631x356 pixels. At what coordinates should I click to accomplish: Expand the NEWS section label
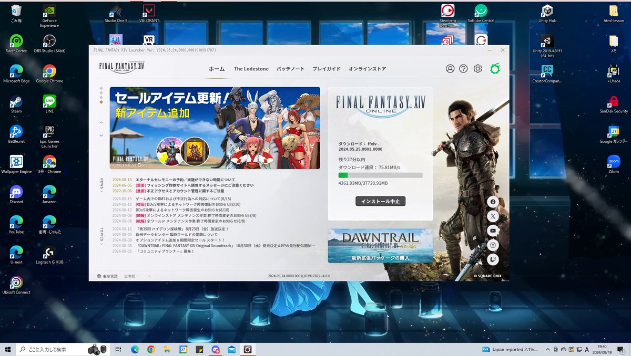[x=101, y=185]
